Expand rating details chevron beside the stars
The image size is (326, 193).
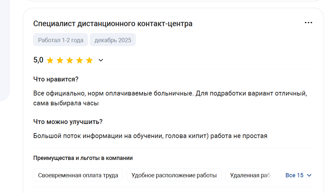coord(101,60)
